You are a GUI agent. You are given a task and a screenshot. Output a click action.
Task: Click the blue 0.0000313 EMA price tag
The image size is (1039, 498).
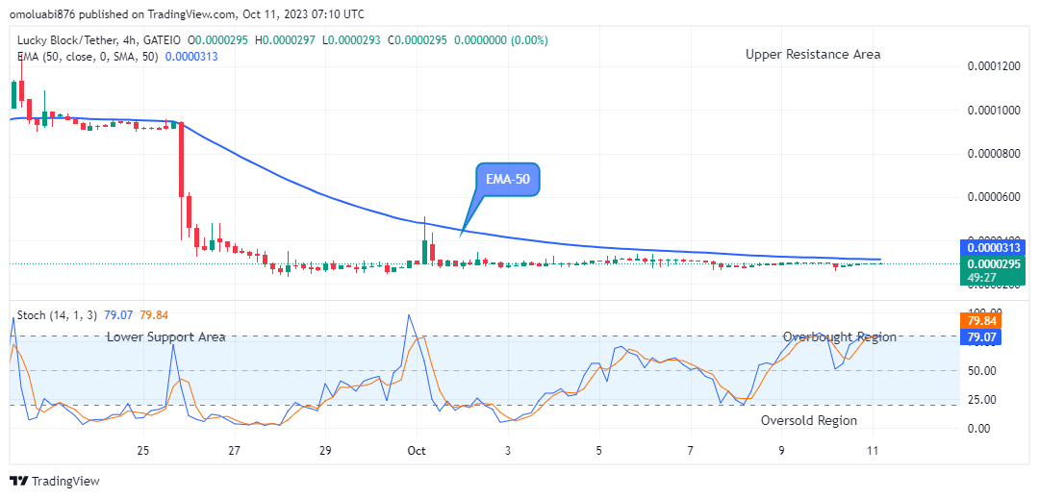tap(993, 248)
